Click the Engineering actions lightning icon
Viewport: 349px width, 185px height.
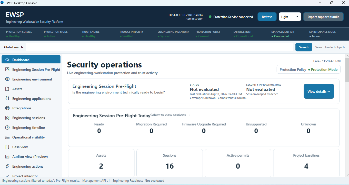coord(7,166)
